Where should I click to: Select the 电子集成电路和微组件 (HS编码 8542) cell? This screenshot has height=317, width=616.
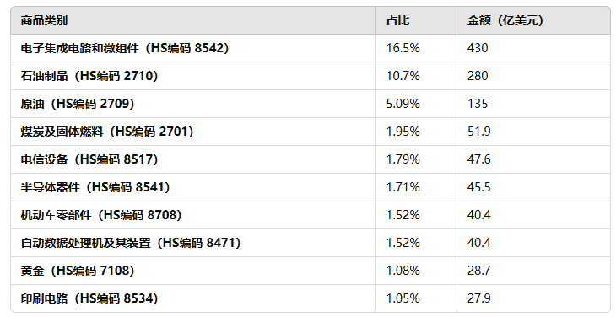pyautogui.click(x=192, y=48)
